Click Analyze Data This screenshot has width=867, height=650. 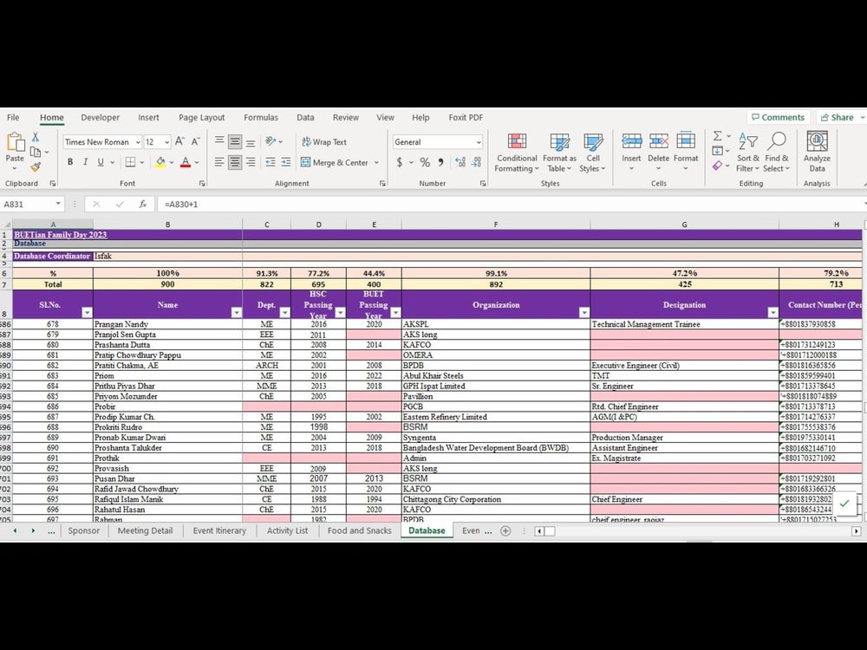click(817, 153)
